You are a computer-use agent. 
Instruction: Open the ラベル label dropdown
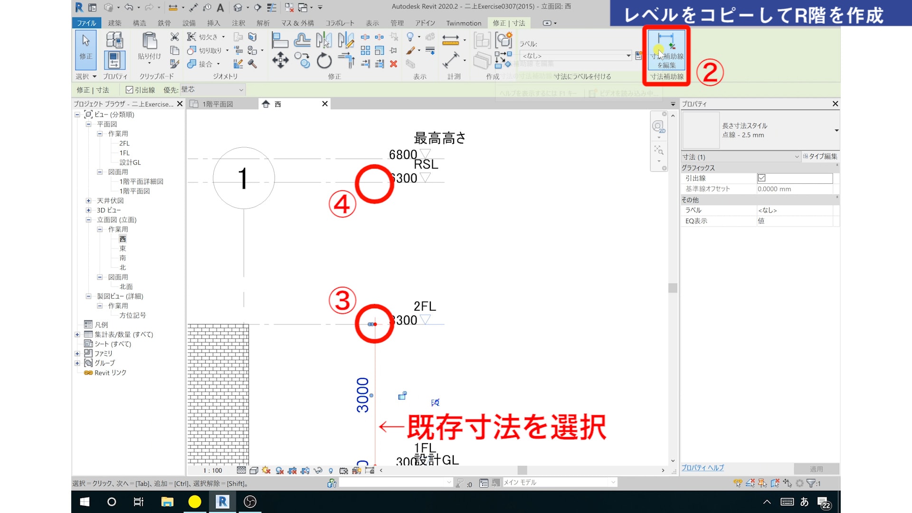(576, 56)
